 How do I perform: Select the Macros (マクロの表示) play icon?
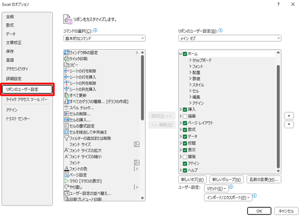pos(67,181)
